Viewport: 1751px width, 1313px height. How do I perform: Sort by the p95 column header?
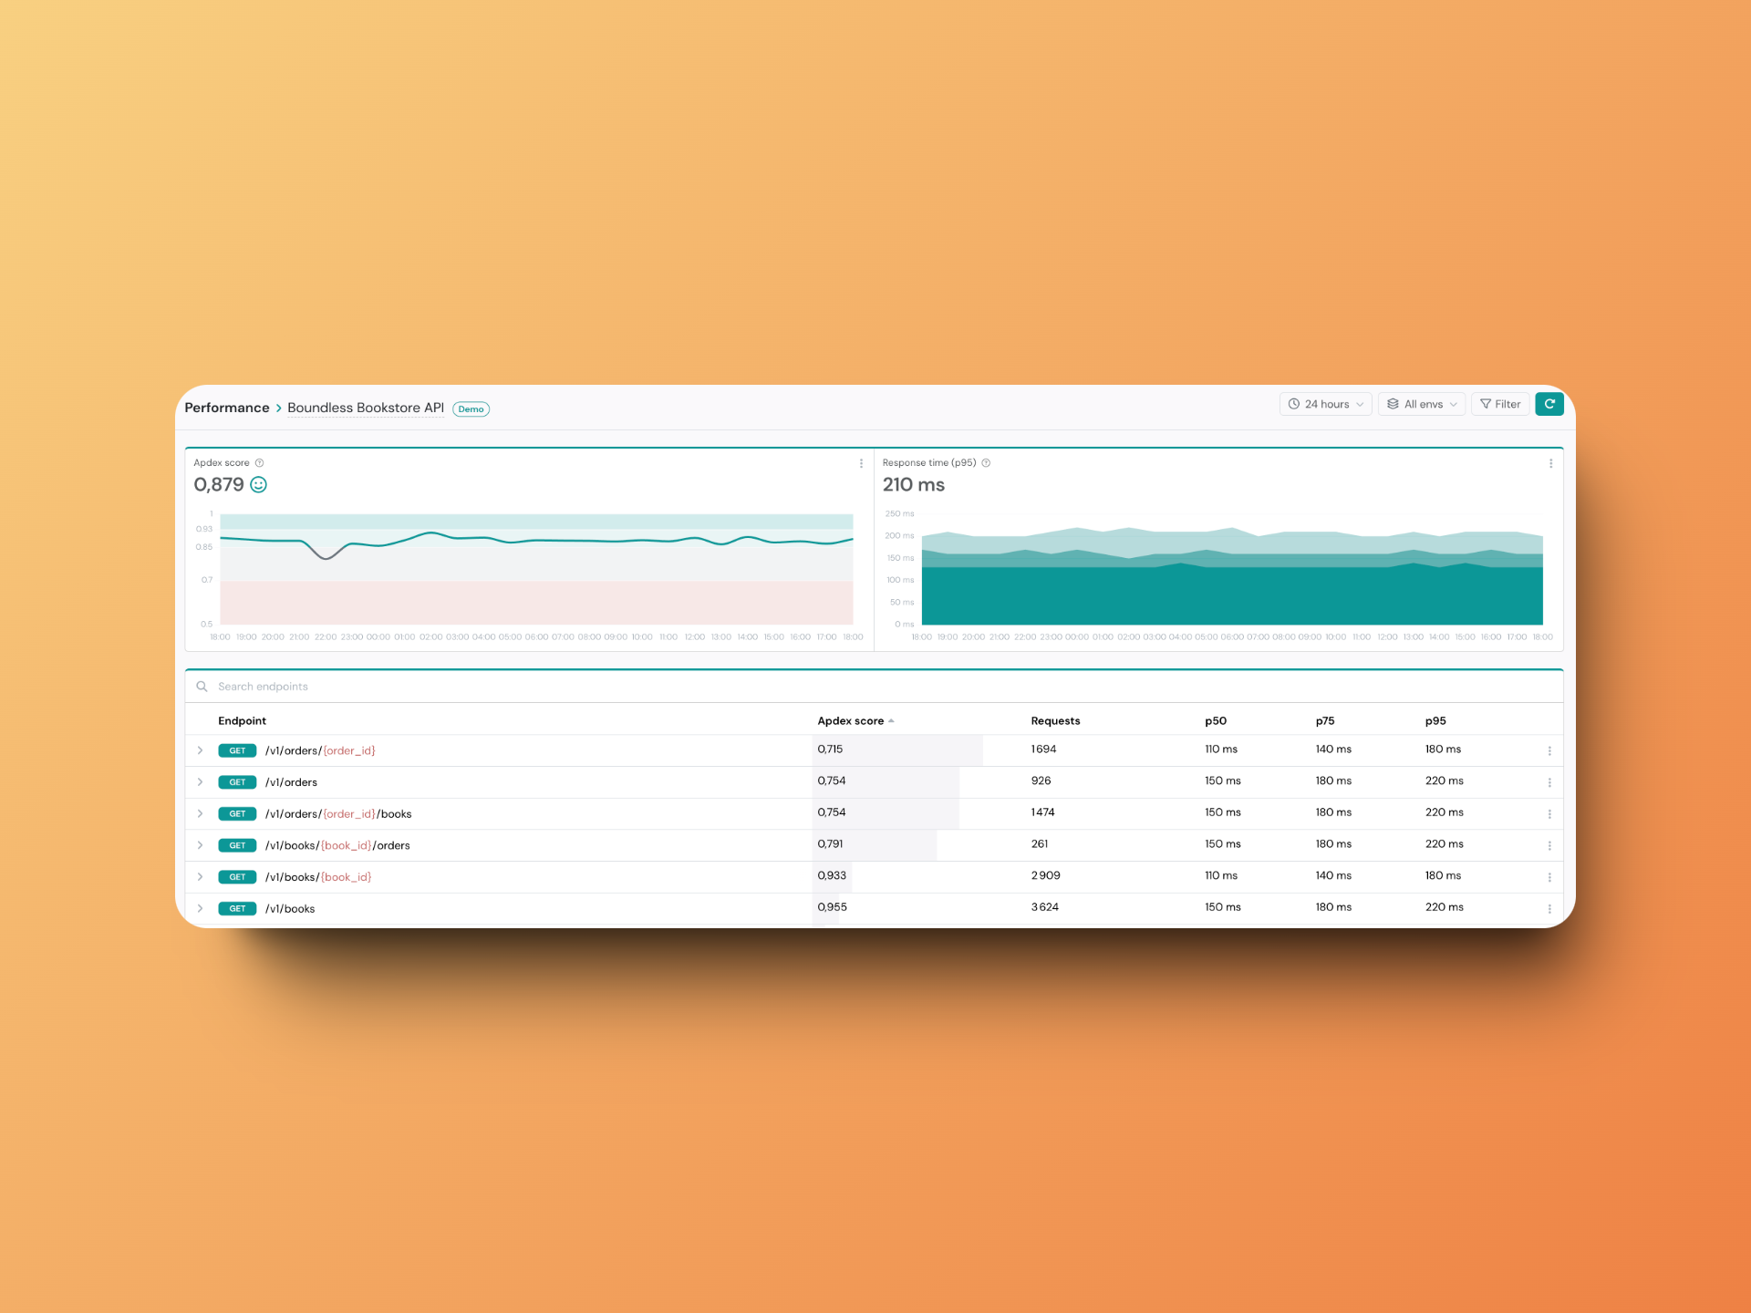[1435, 721]
